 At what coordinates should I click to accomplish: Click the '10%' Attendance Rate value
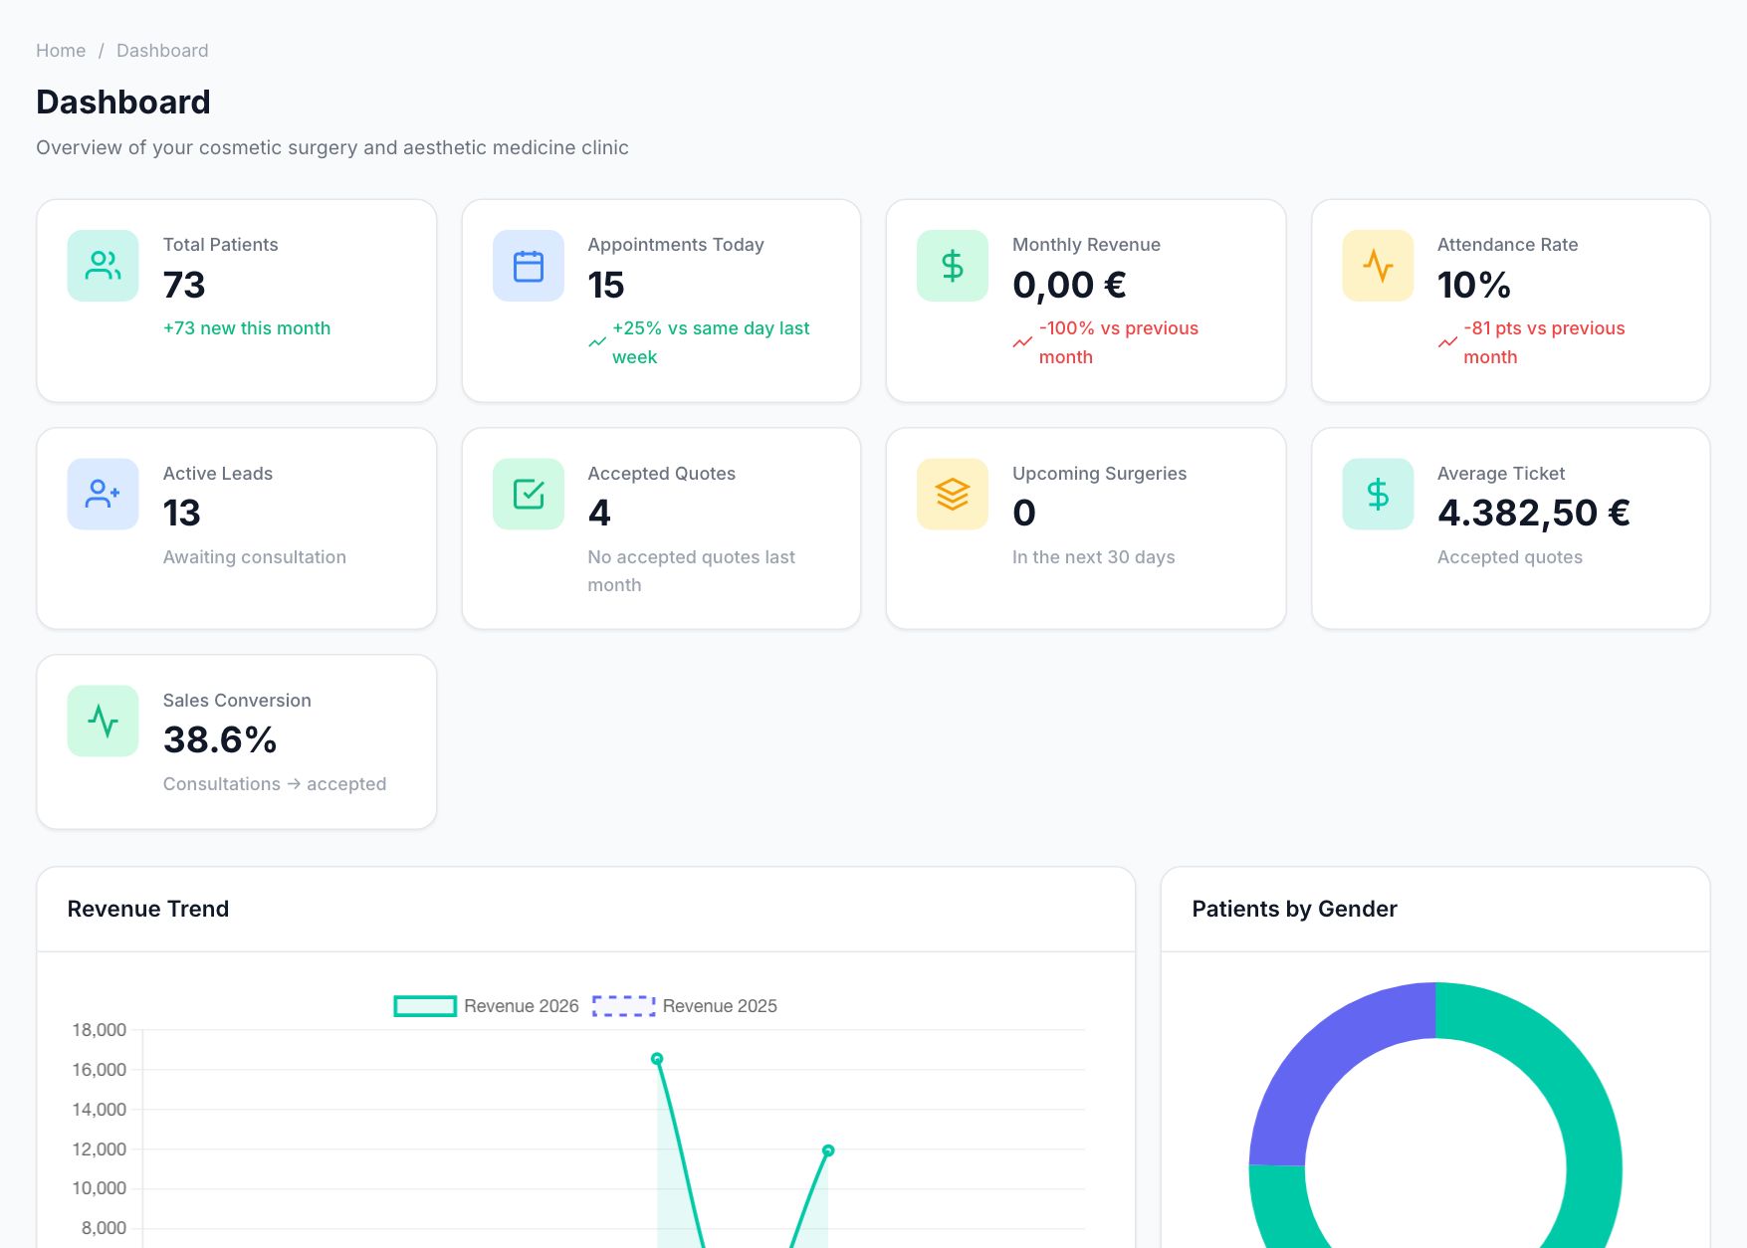[1474, 286]
